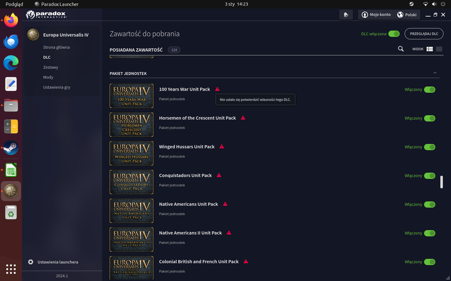Open the Calculator from the dock
Viewport: 451px width, 281px height.
[11, 126]
